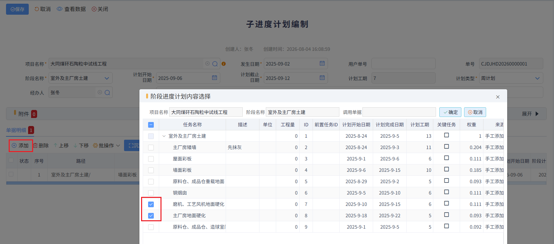Check the 墙面彩板 row checkbox in dialog
This screenshot has width=554, height=244.
click(151, 170)
